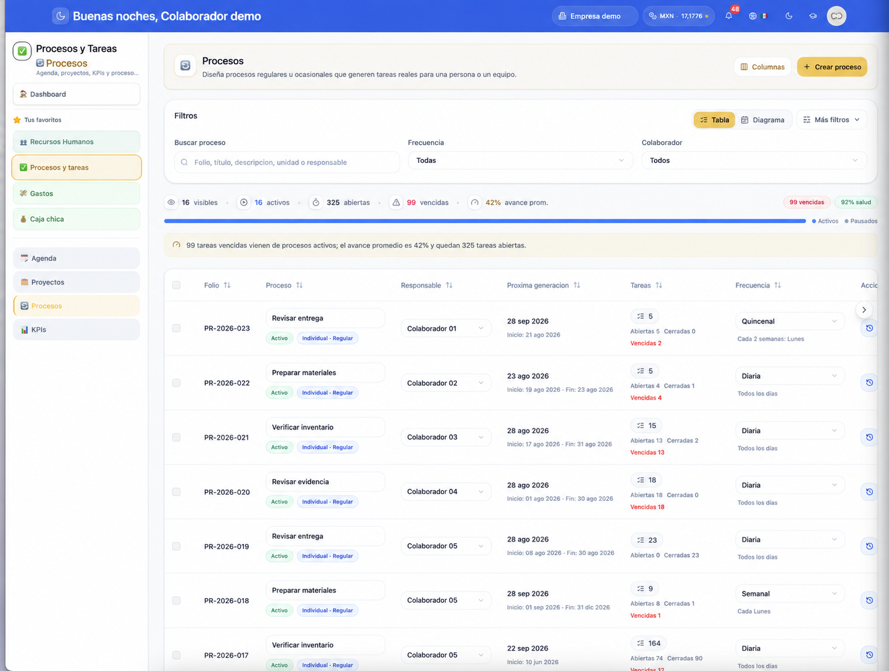
Task: Click the Crear proceso button
Action: click(832, 67)
